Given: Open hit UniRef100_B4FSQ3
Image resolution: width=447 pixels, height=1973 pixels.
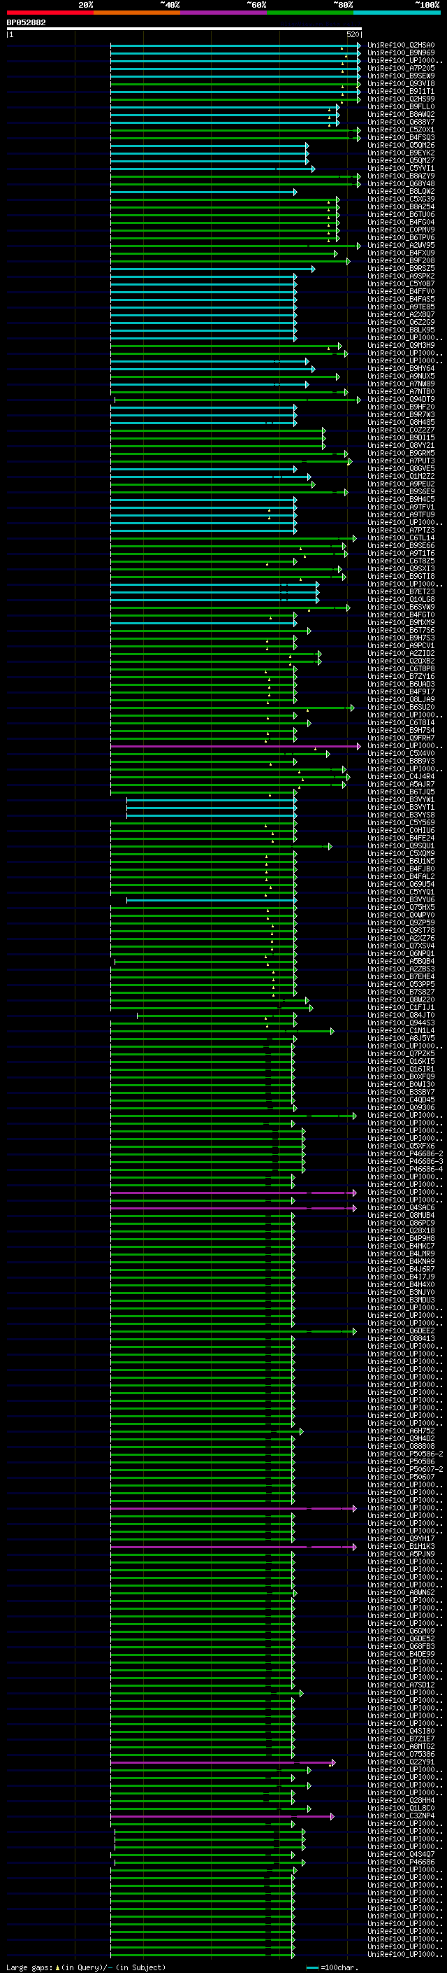Looking at the screenshot, I should tap(401, 138).
